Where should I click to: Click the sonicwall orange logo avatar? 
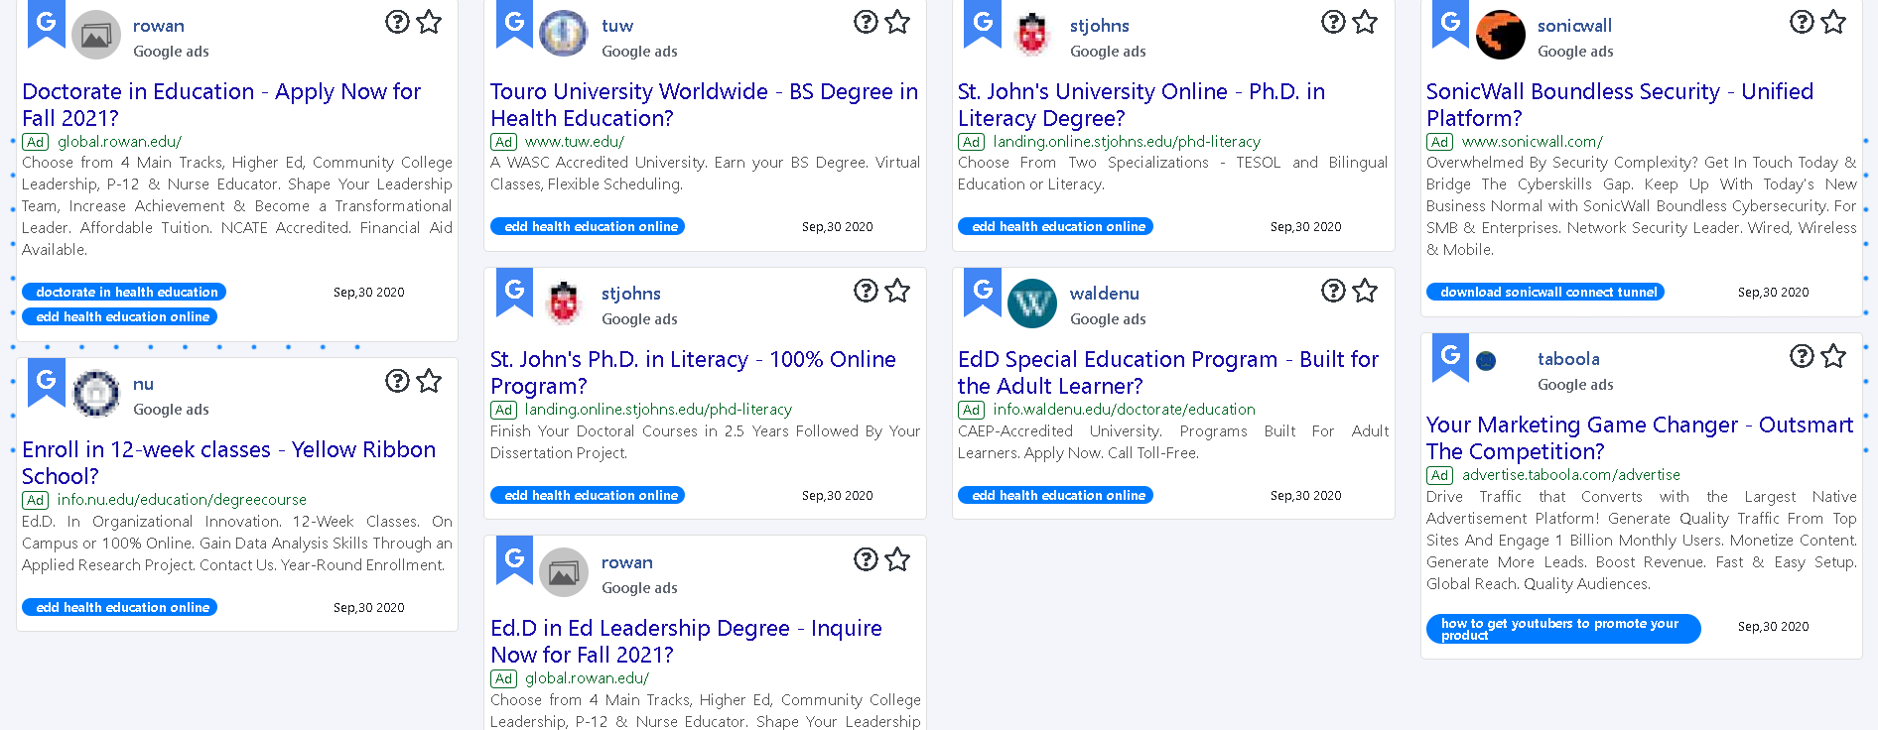point(1500,35)
